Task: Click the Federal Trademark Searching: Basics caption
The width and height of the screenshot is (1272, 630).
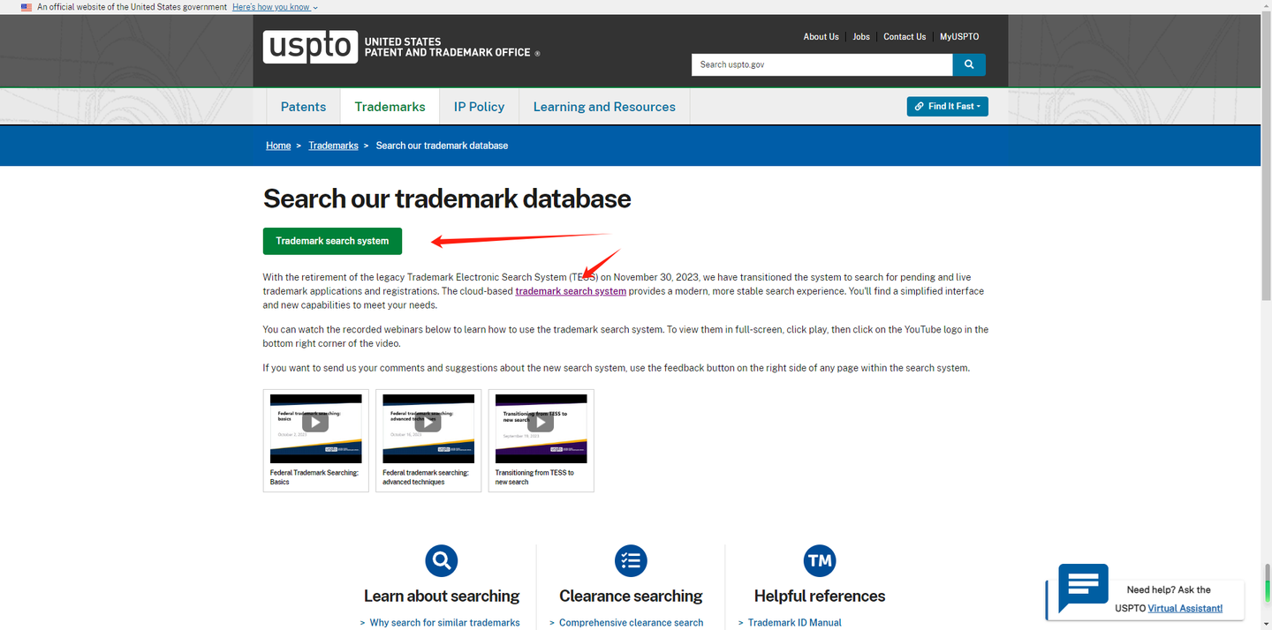Action: [314, 477]
